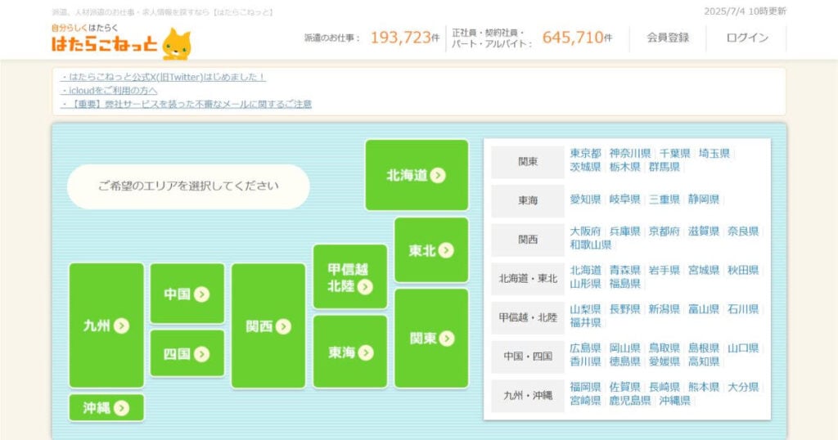Select 東京都 prefecture link
838x440 pixels.
point(585,153)
